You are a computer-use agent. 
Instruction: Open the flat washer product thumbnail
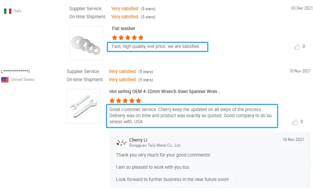[x=86, y=43]
